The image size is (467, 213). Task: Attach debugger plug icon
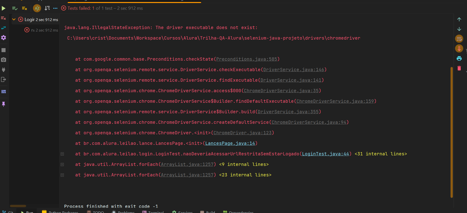[x=4, y=70]
